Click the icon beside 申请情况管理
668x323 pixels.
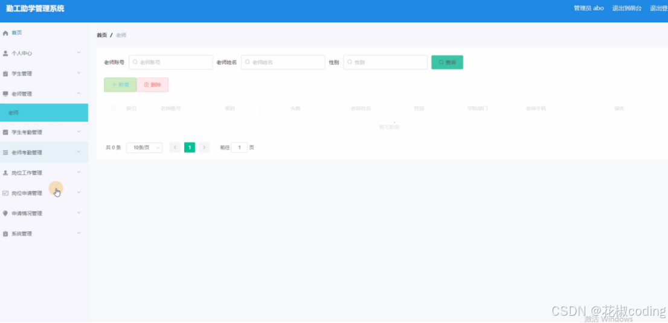[5, 214]
